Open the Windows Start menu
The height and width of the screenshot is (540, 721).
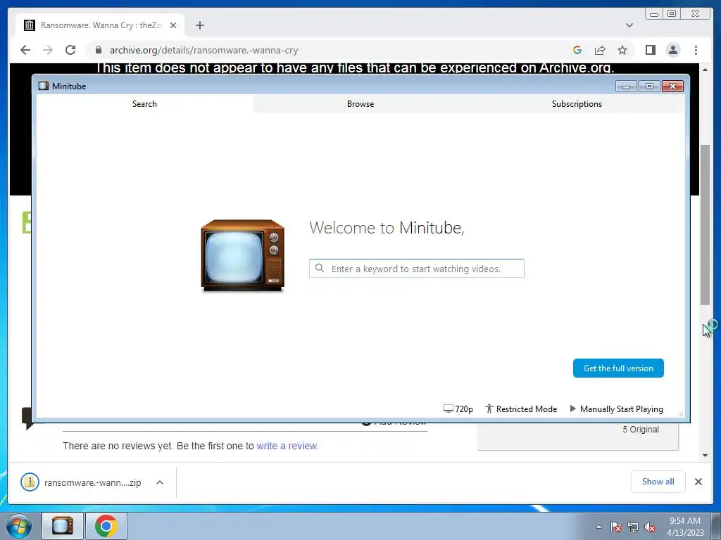point(19,526)
